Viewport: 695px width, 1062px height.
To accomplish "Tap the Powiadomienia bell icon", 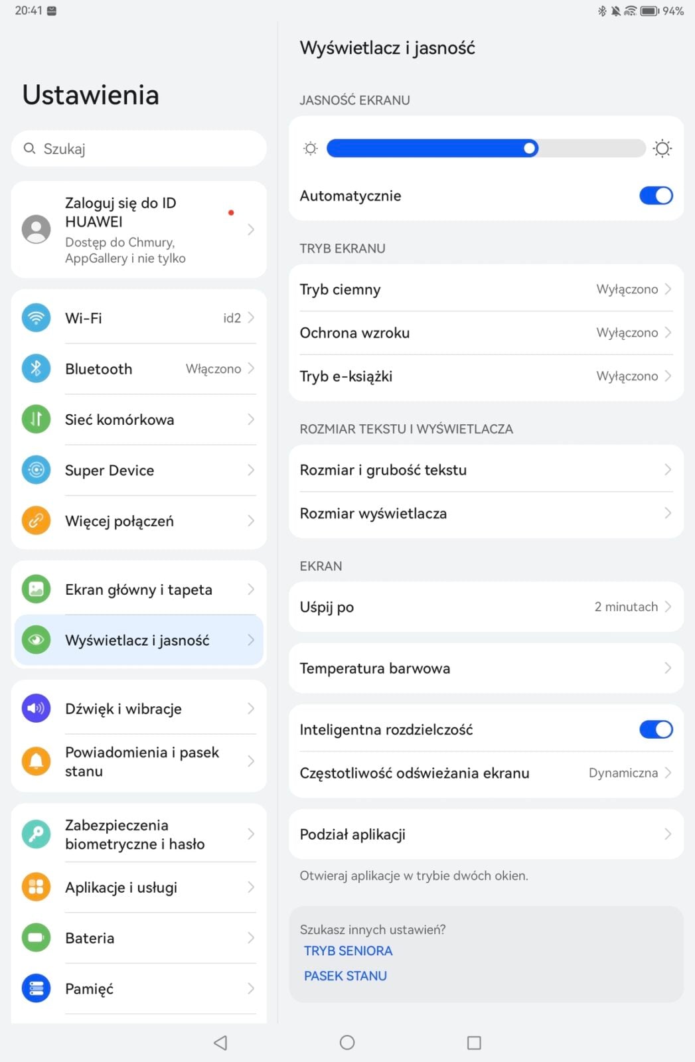I will tap(37, 761).
